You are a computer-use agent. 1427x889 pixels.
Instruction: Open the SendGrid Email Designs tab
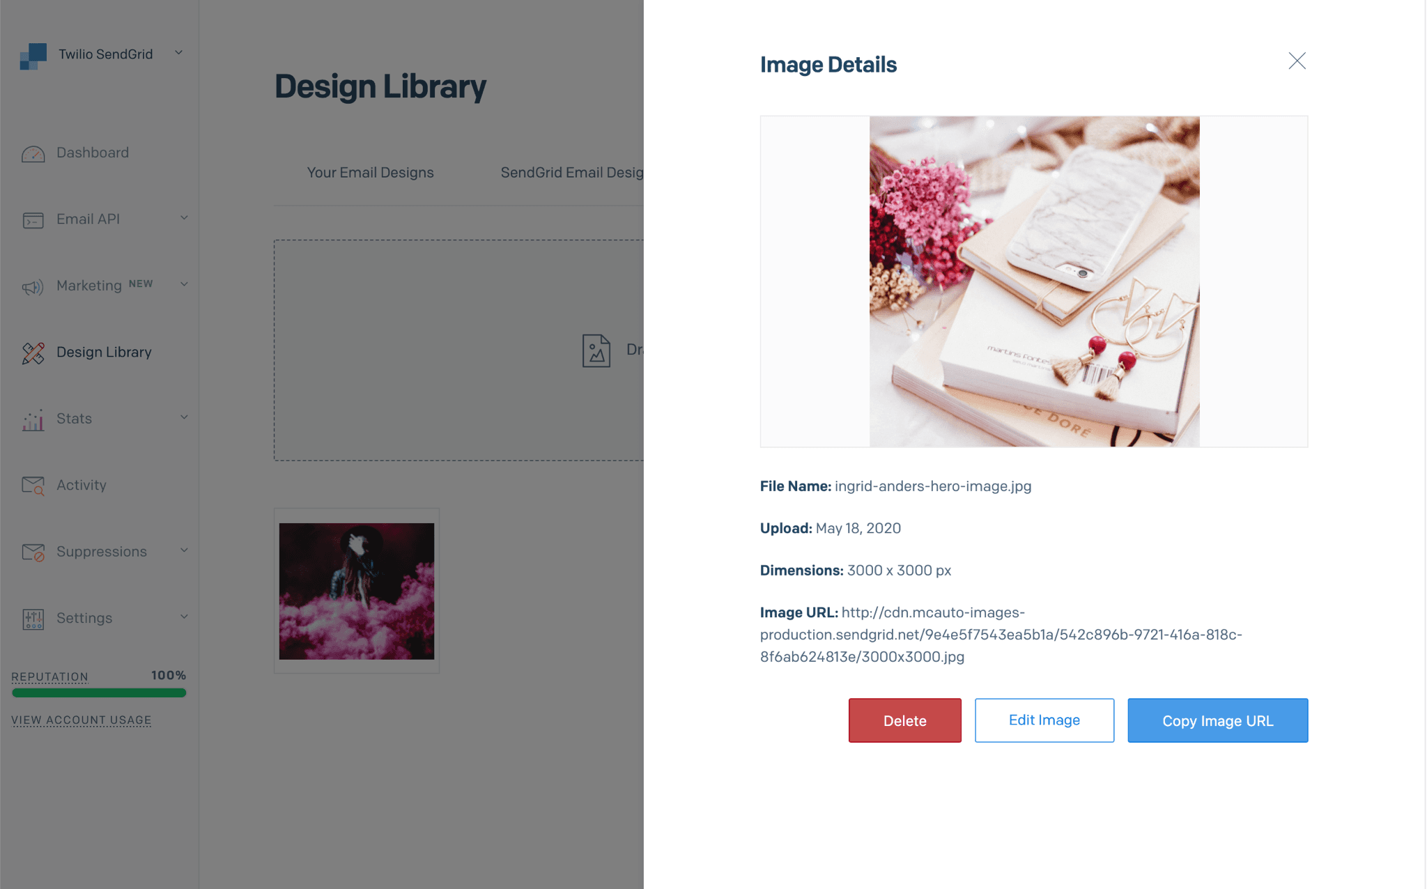pyautogui.click(x=571, y=172)
